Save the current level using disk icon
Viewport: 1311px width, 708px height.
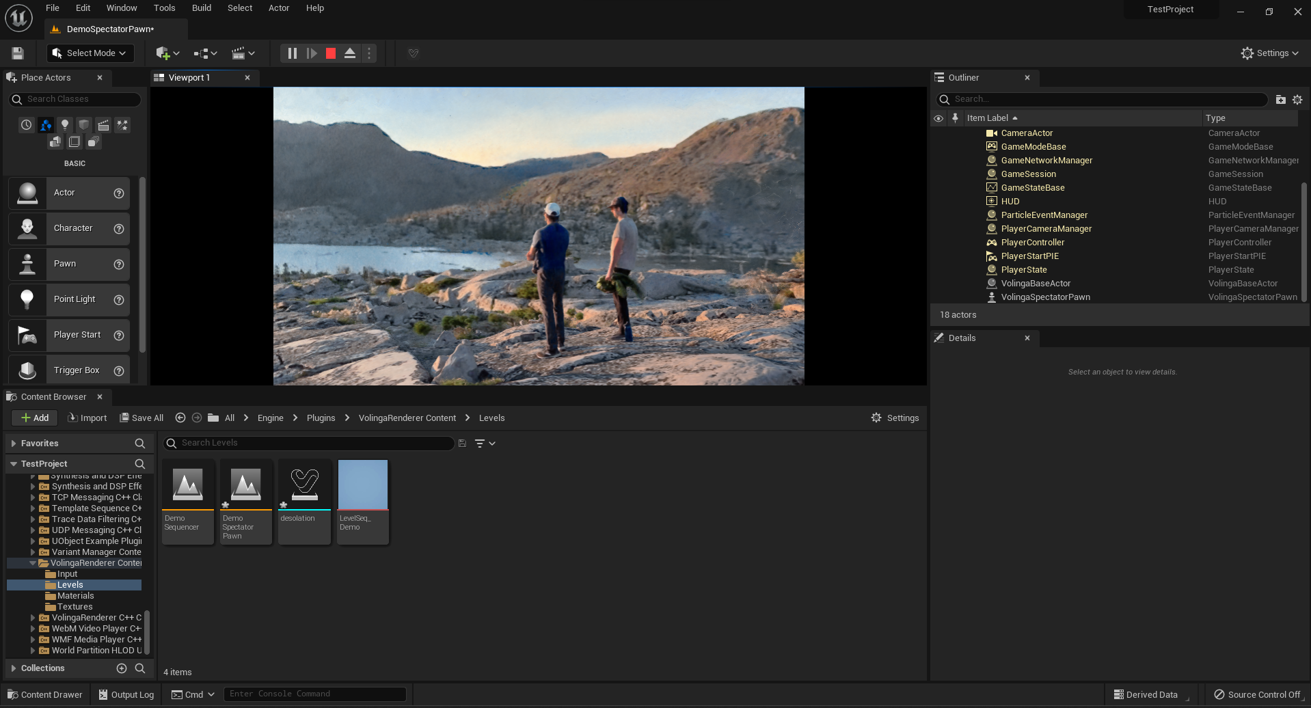click(x=18, y=53)
